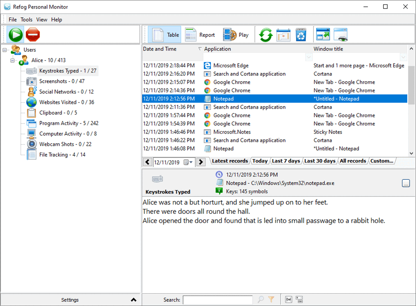Stop monitoring with red stop button
This screenshot has height=306, width=416.
coord(33,35)
